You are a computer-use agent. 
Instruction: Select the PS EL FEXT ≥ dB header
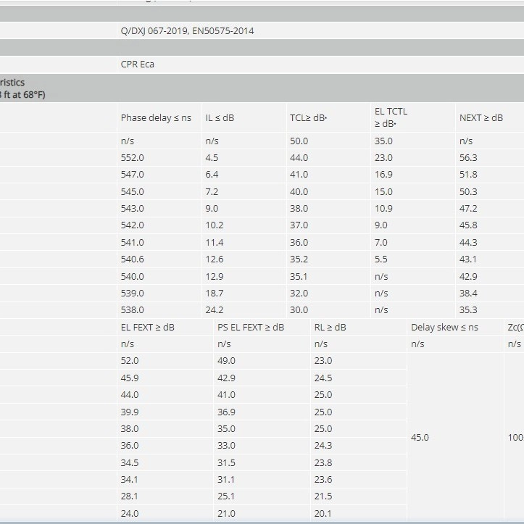[251, 328]
